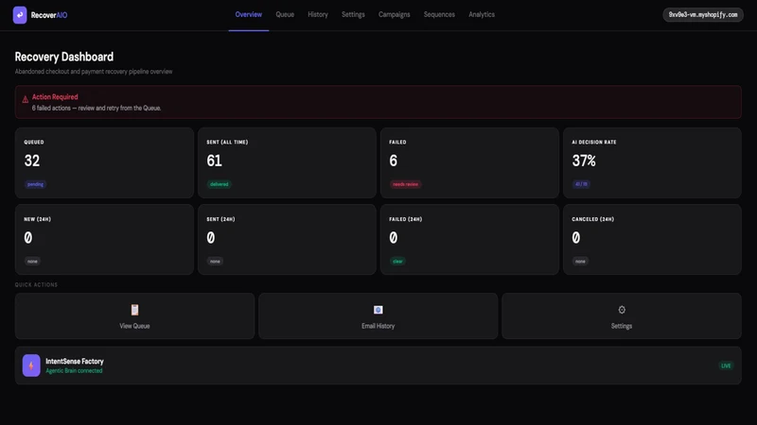
Task: Click the New (24H) card
Action: point(104,240)
